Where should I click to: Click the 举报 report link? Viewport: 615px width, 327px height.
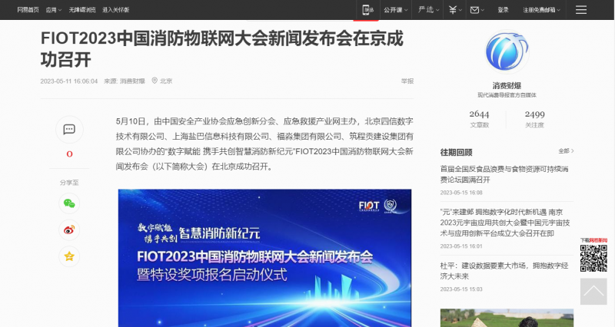coord(407,81)
